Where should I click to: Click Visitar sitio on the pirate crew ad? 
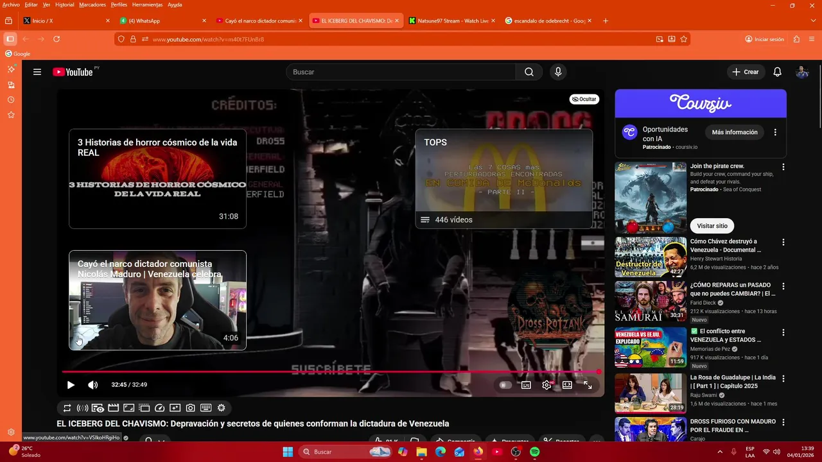tap(712, 226)
